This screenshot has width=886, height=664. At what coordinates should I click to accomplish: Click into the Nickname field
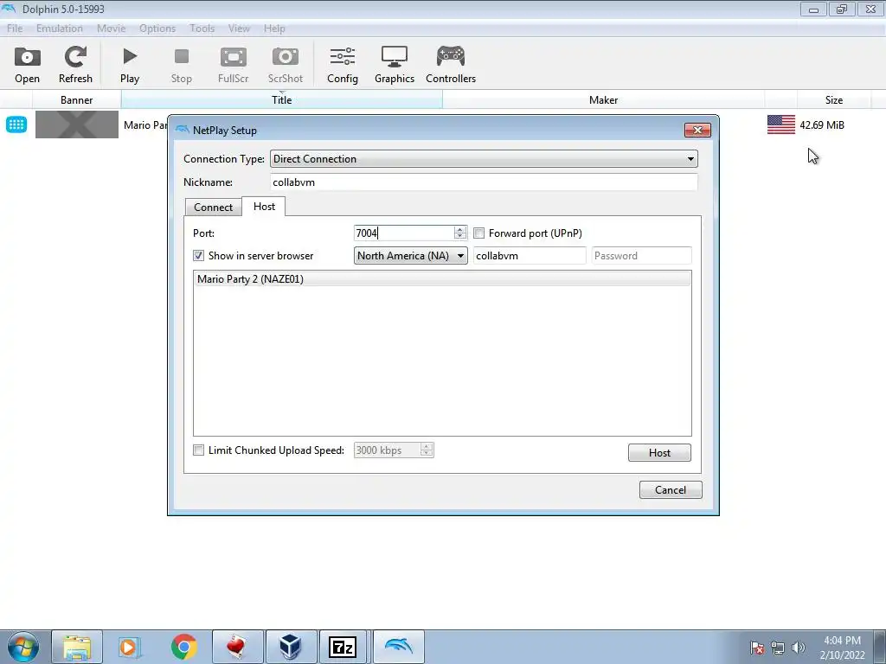(x=484, y=182)
